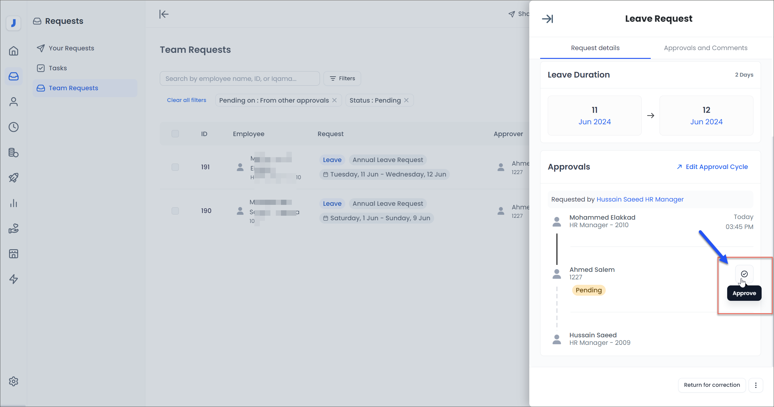Click the Return for correction button
The image size is (774, 407).
point(712,385)
